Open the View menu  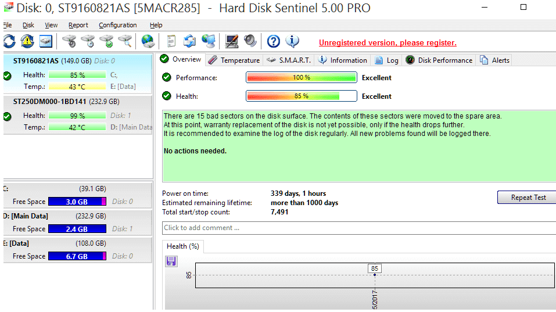click(51, 25)
